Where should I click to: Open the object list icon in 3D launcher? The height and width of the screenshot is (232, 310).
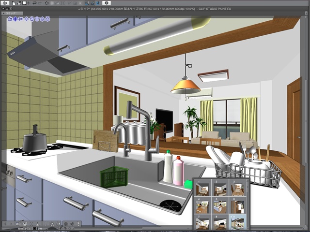(17, 224)
